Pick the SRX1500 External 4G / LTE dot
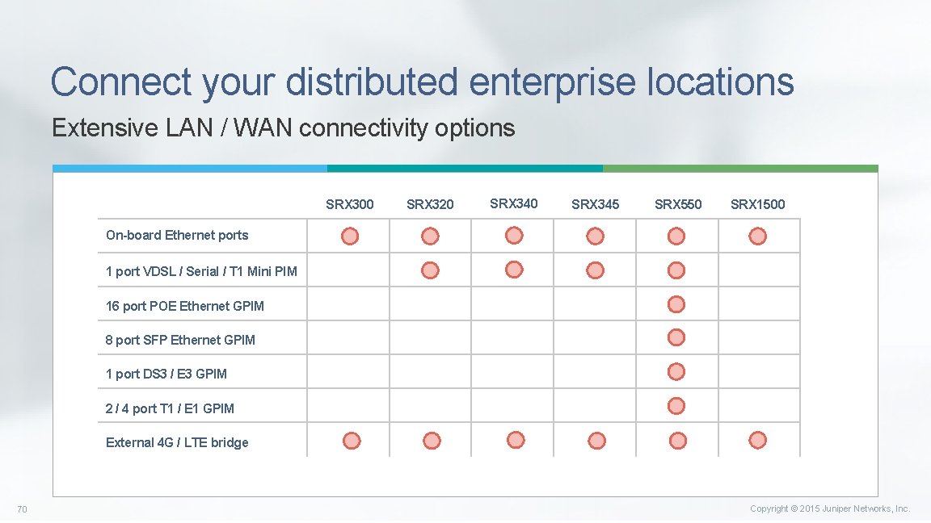This screenshot has width=931, height=523. tap(757, 440)
